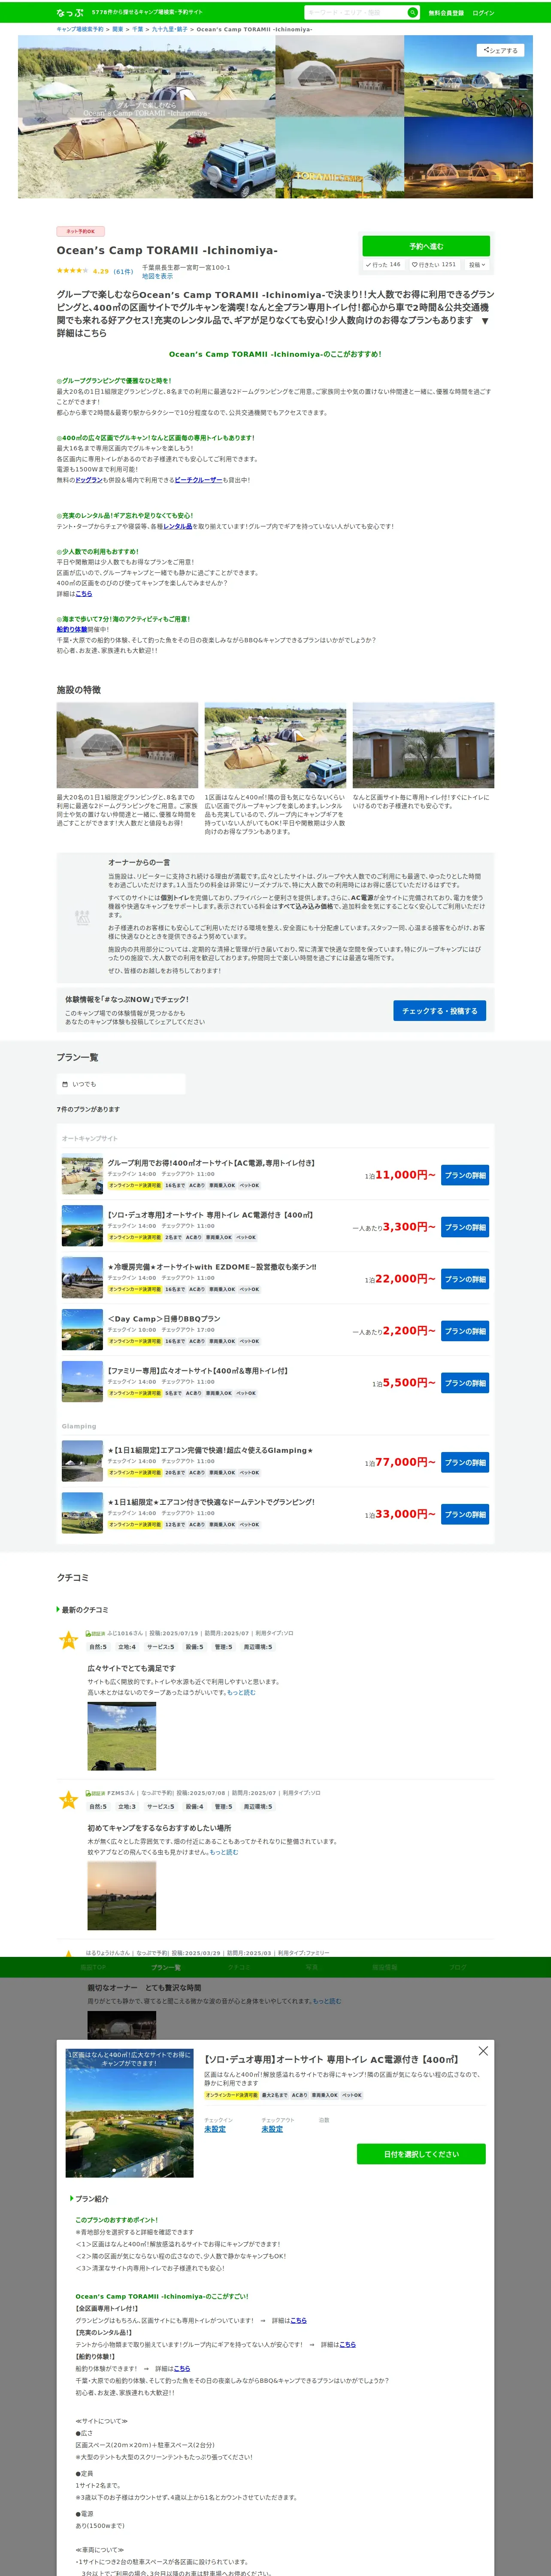Open プランの詳細 for the 3,300円 plan

tap(465, 1227)
